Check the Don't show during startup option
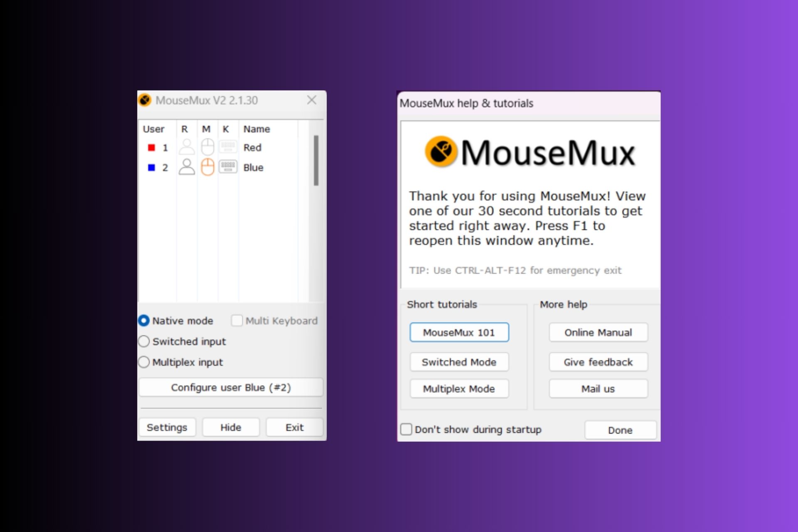 406,429
